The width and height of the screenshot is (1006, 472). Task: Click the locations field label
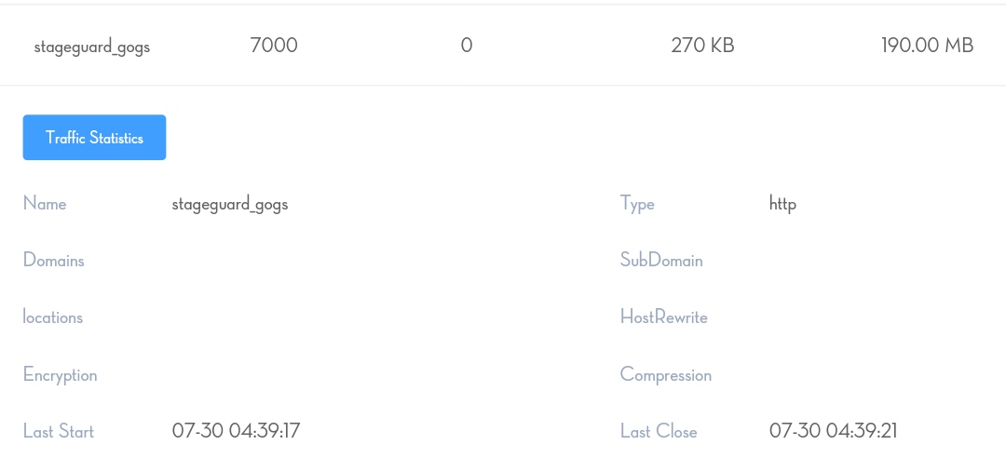pos(53,317)
